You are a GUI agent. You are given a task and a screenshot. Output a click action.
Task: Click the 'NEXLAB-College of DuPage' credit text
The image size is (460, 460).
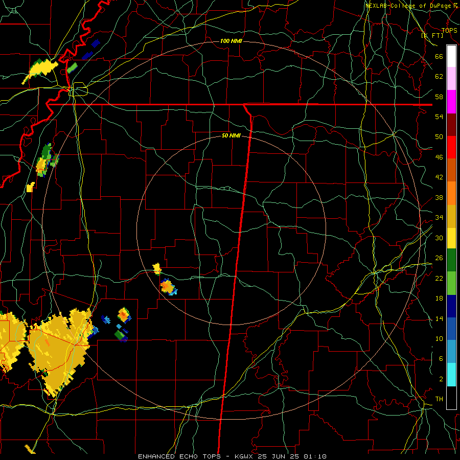pos(407,6)
